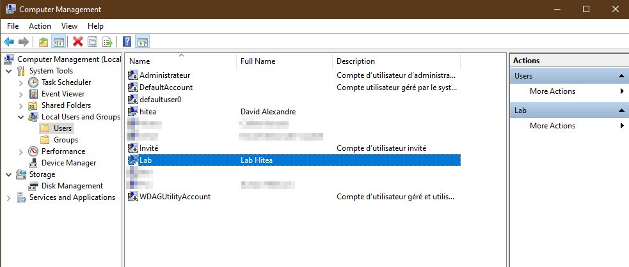
Task: Collapse the System Tools tree node
Action: 9,72
